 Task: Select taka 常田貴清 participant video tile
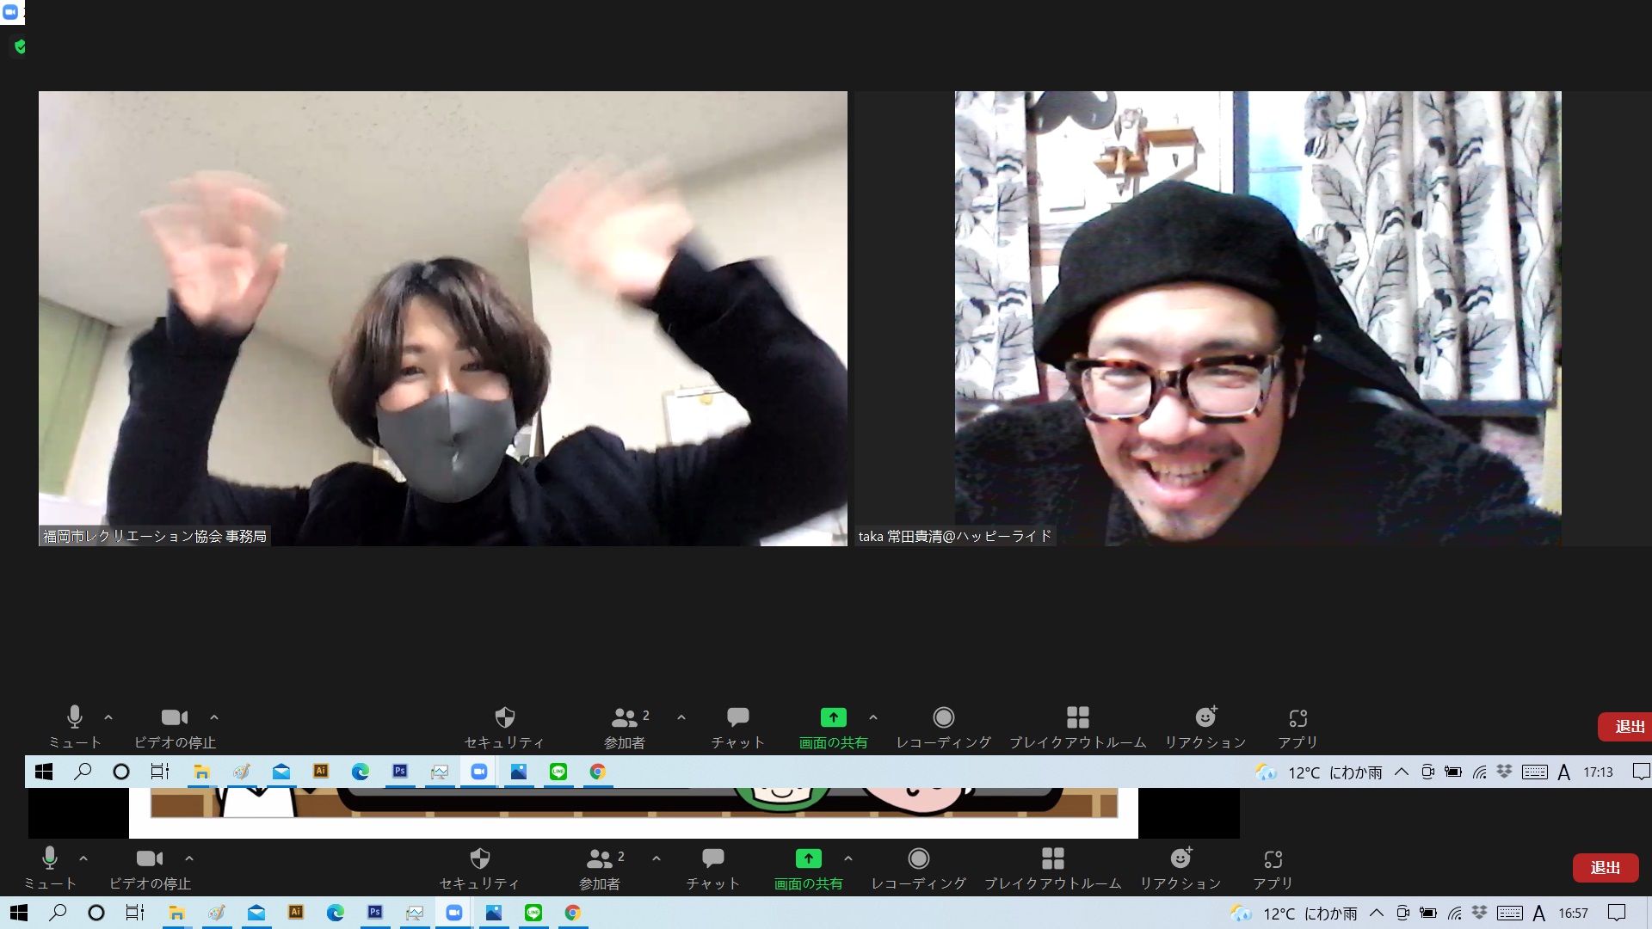pyautogui.click(x=1257, y=318)
